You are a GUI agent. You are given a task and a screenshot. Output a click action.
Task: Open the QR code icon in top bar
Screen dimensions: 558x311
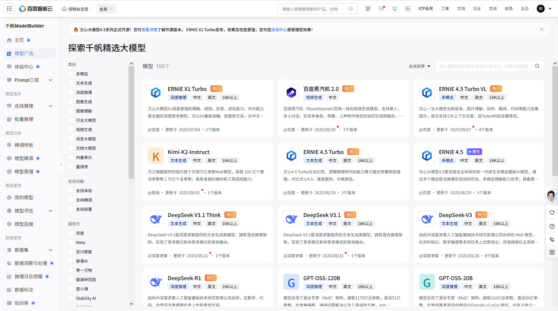[368, 9]
